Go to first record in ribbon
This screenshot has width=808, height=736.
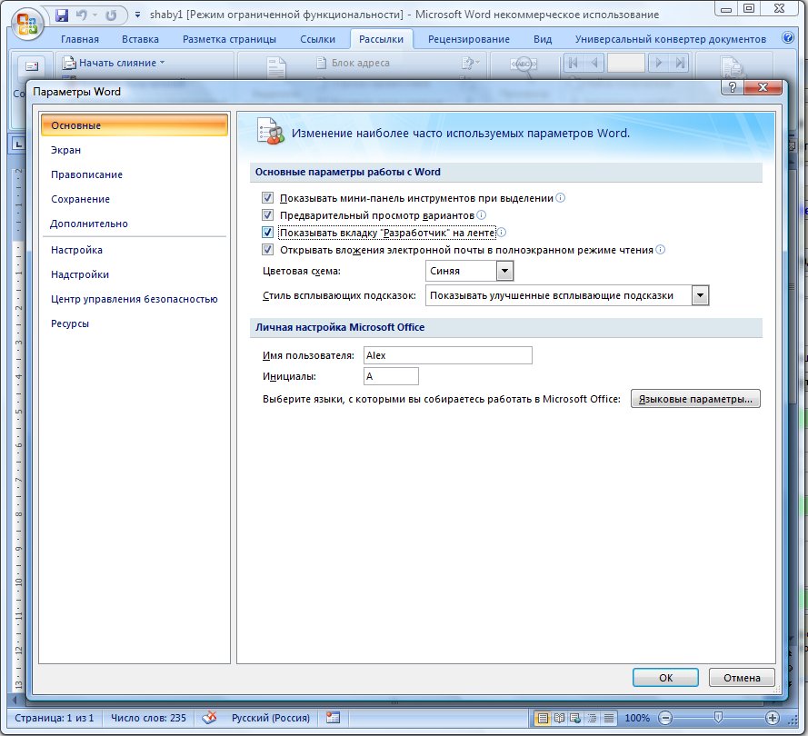coord(573,63)
